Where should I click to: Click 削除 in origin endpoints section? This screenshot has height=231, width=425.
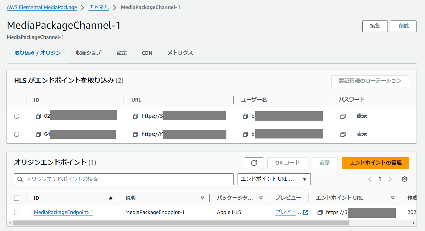(325, 163)
